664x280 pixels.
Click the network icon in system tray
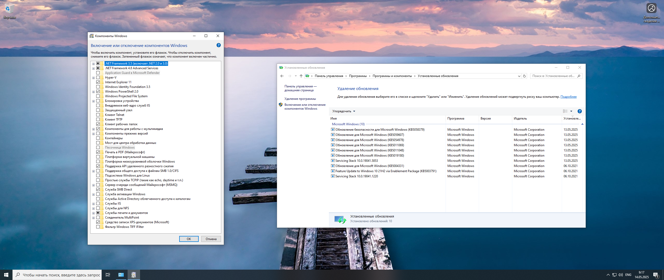(x=614, y=275)
